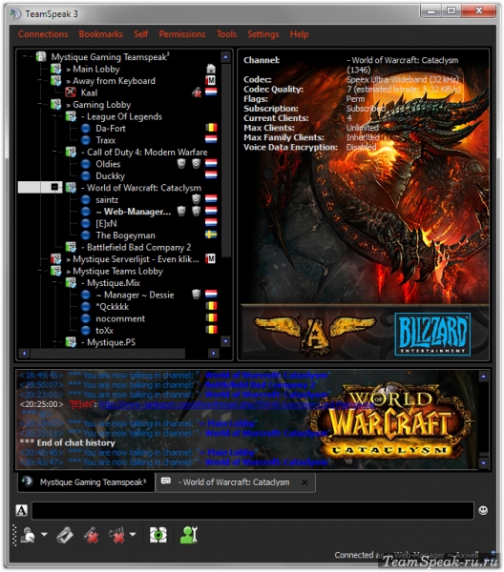Collapse the World of Warcraft: Cataclysm channel
Viewport: 504px width, 572px height.
(x=54, y=187)
